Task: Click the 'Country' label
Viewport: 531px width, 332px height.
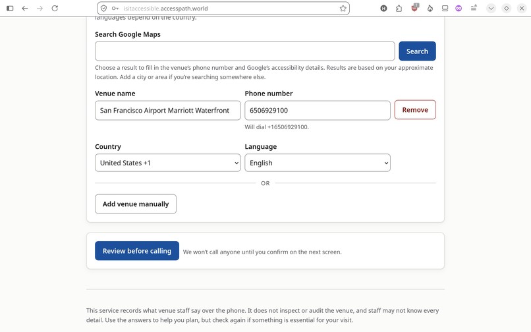Action: pyautogui.click(x=107, y=147)
